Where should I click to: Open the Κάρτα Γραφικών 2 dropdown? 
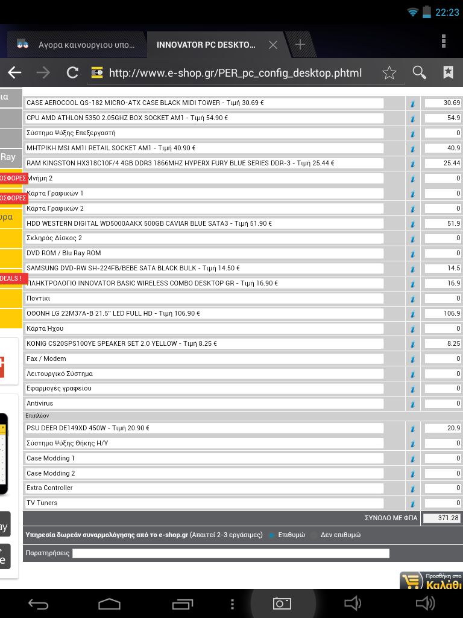point(204,208)
